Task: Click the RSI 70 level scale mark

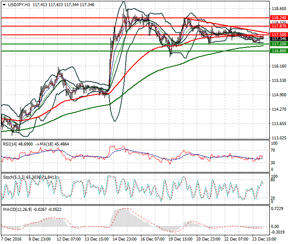Action: tap(273, 150)
